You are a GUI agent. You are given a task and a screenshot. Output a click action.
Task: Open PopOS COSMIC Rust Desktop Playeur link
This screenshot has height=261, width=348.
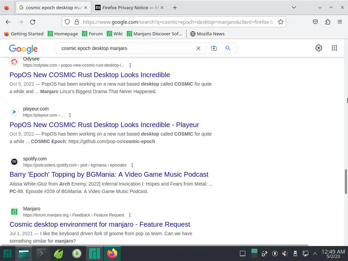(104, 125)
